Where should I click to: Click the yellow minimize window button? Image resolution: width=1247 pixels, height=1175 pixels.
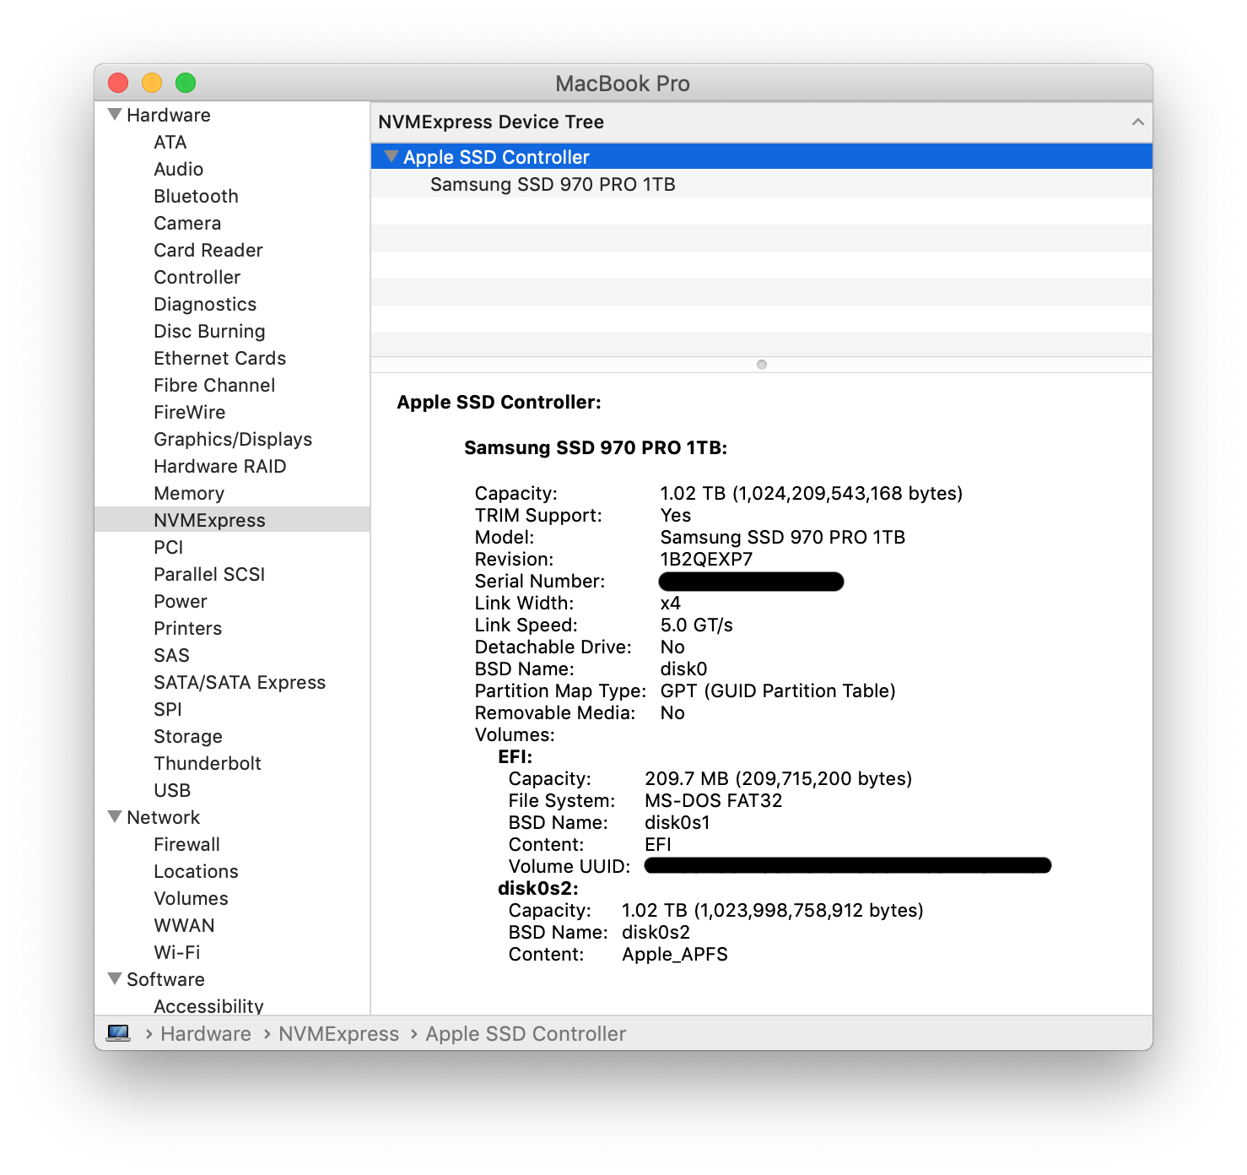152,83
